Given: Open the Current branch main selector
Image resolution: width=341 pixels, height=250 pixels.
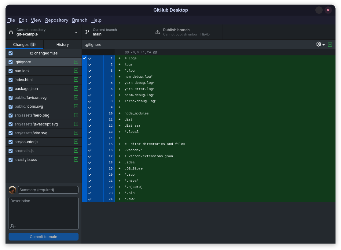Looking at the screenshot, I should [117, 32].
